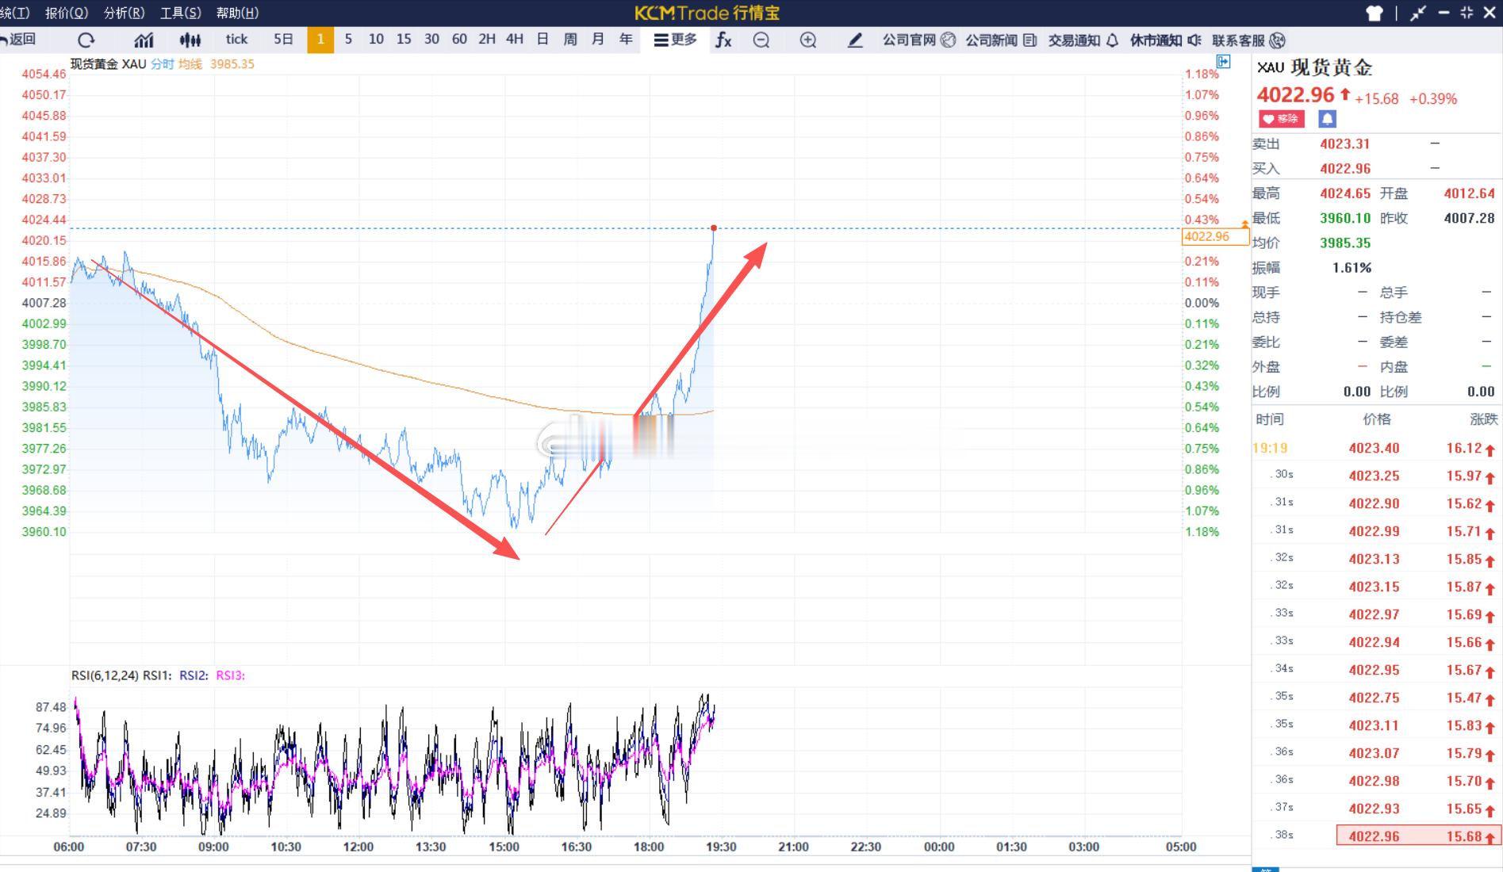The image size is (1503, 872).
Task: Select the 2H timeframe
Action: (487, 40)
